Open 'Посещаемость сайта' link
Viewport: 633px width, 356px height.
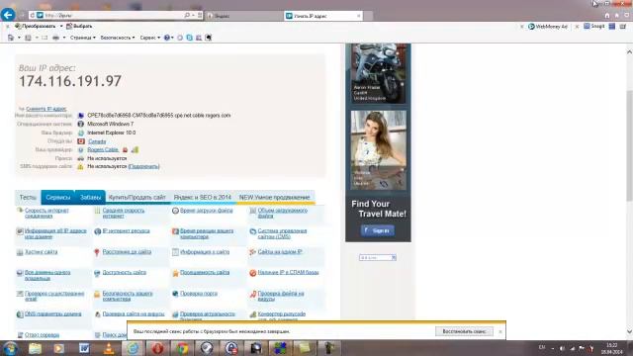(x=205, y=273)
